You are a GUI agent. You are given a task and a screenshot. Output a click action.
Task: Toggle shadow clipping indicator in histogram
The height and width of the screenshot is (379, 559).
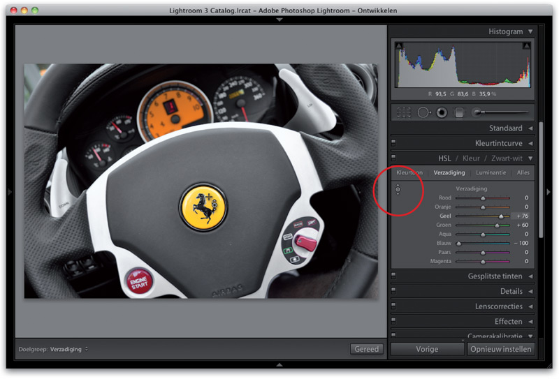[399, 45]
